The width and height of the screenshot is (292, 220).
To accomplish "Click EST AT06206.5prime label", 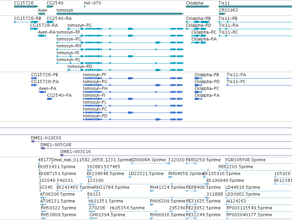I will [x=57, y=194].
